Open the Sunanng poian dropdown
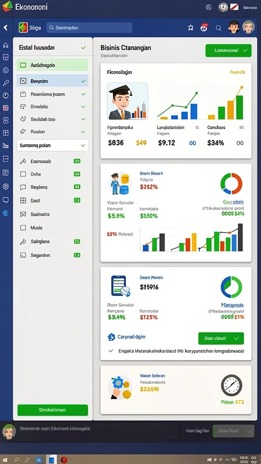The width and height of the screenshot is (261, 464). click(53, 145)
